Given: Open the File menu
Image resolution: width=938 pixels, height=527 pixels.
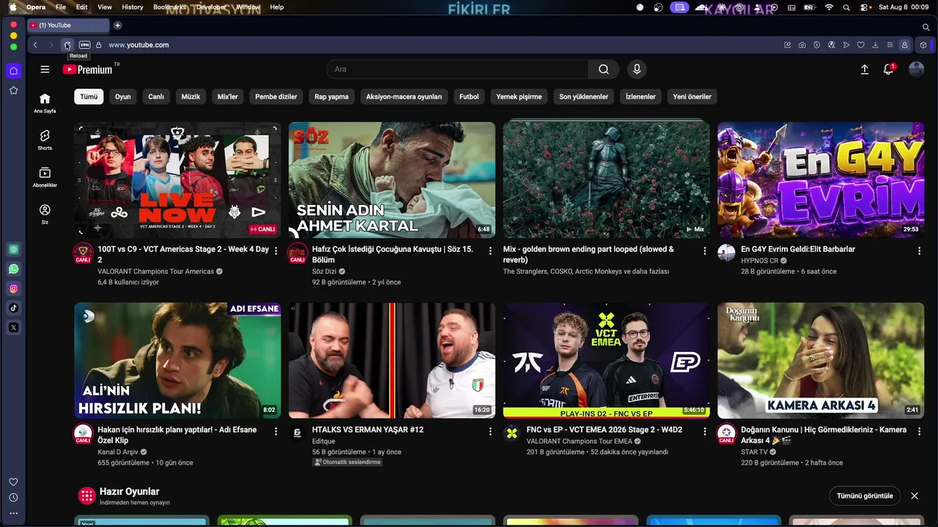Looking at the screenshot, I should coord(61,7).
